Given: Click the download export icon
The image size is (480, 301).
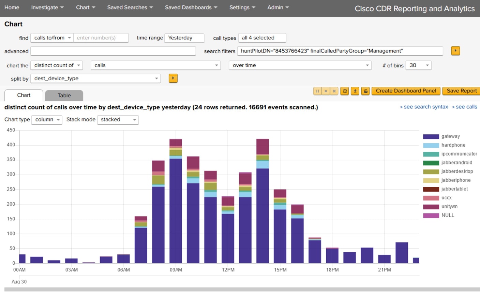Looking at the screenshot, I should tap(355, 91).
